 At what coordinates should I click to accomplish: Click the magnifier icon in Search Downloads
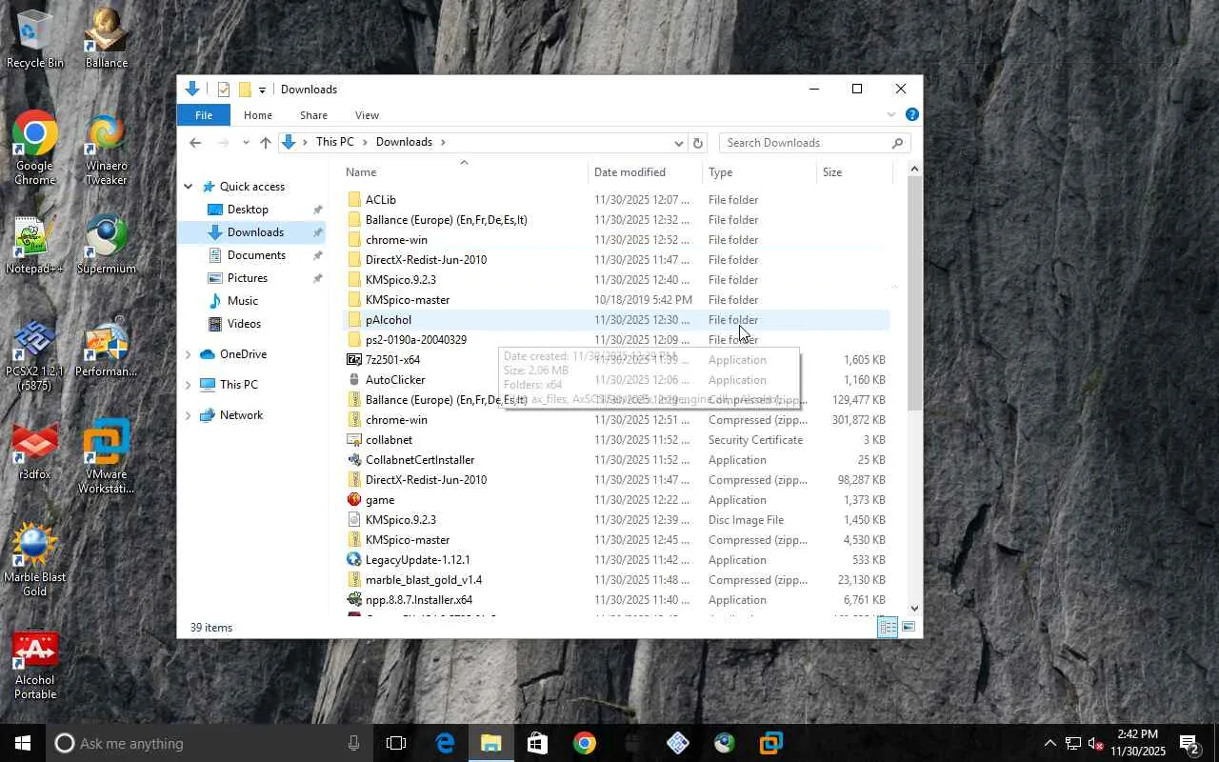[x=897, y=143]
